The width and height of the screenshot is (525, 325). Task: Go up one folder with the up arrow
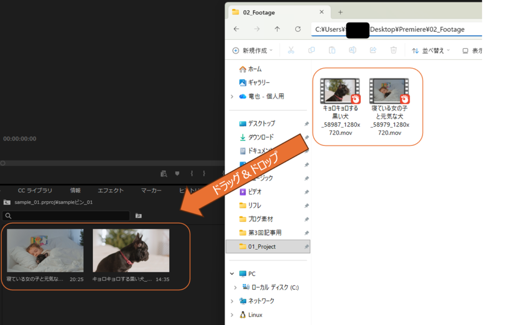click(277, 29)
